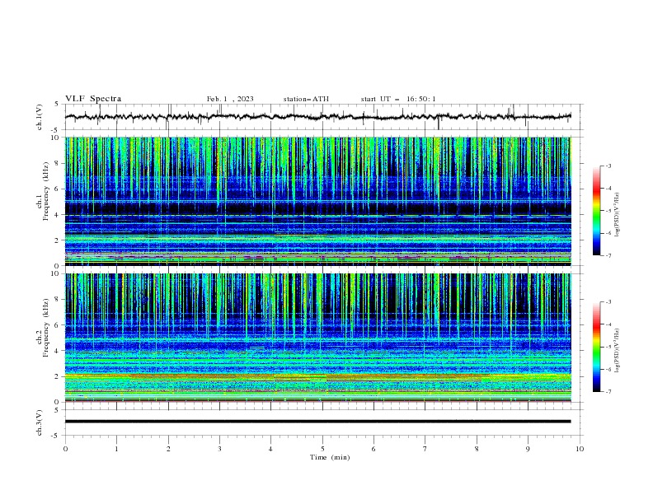
Task: Click the "-7" tick on lower colorbar
Action: [x=608, y=392]
